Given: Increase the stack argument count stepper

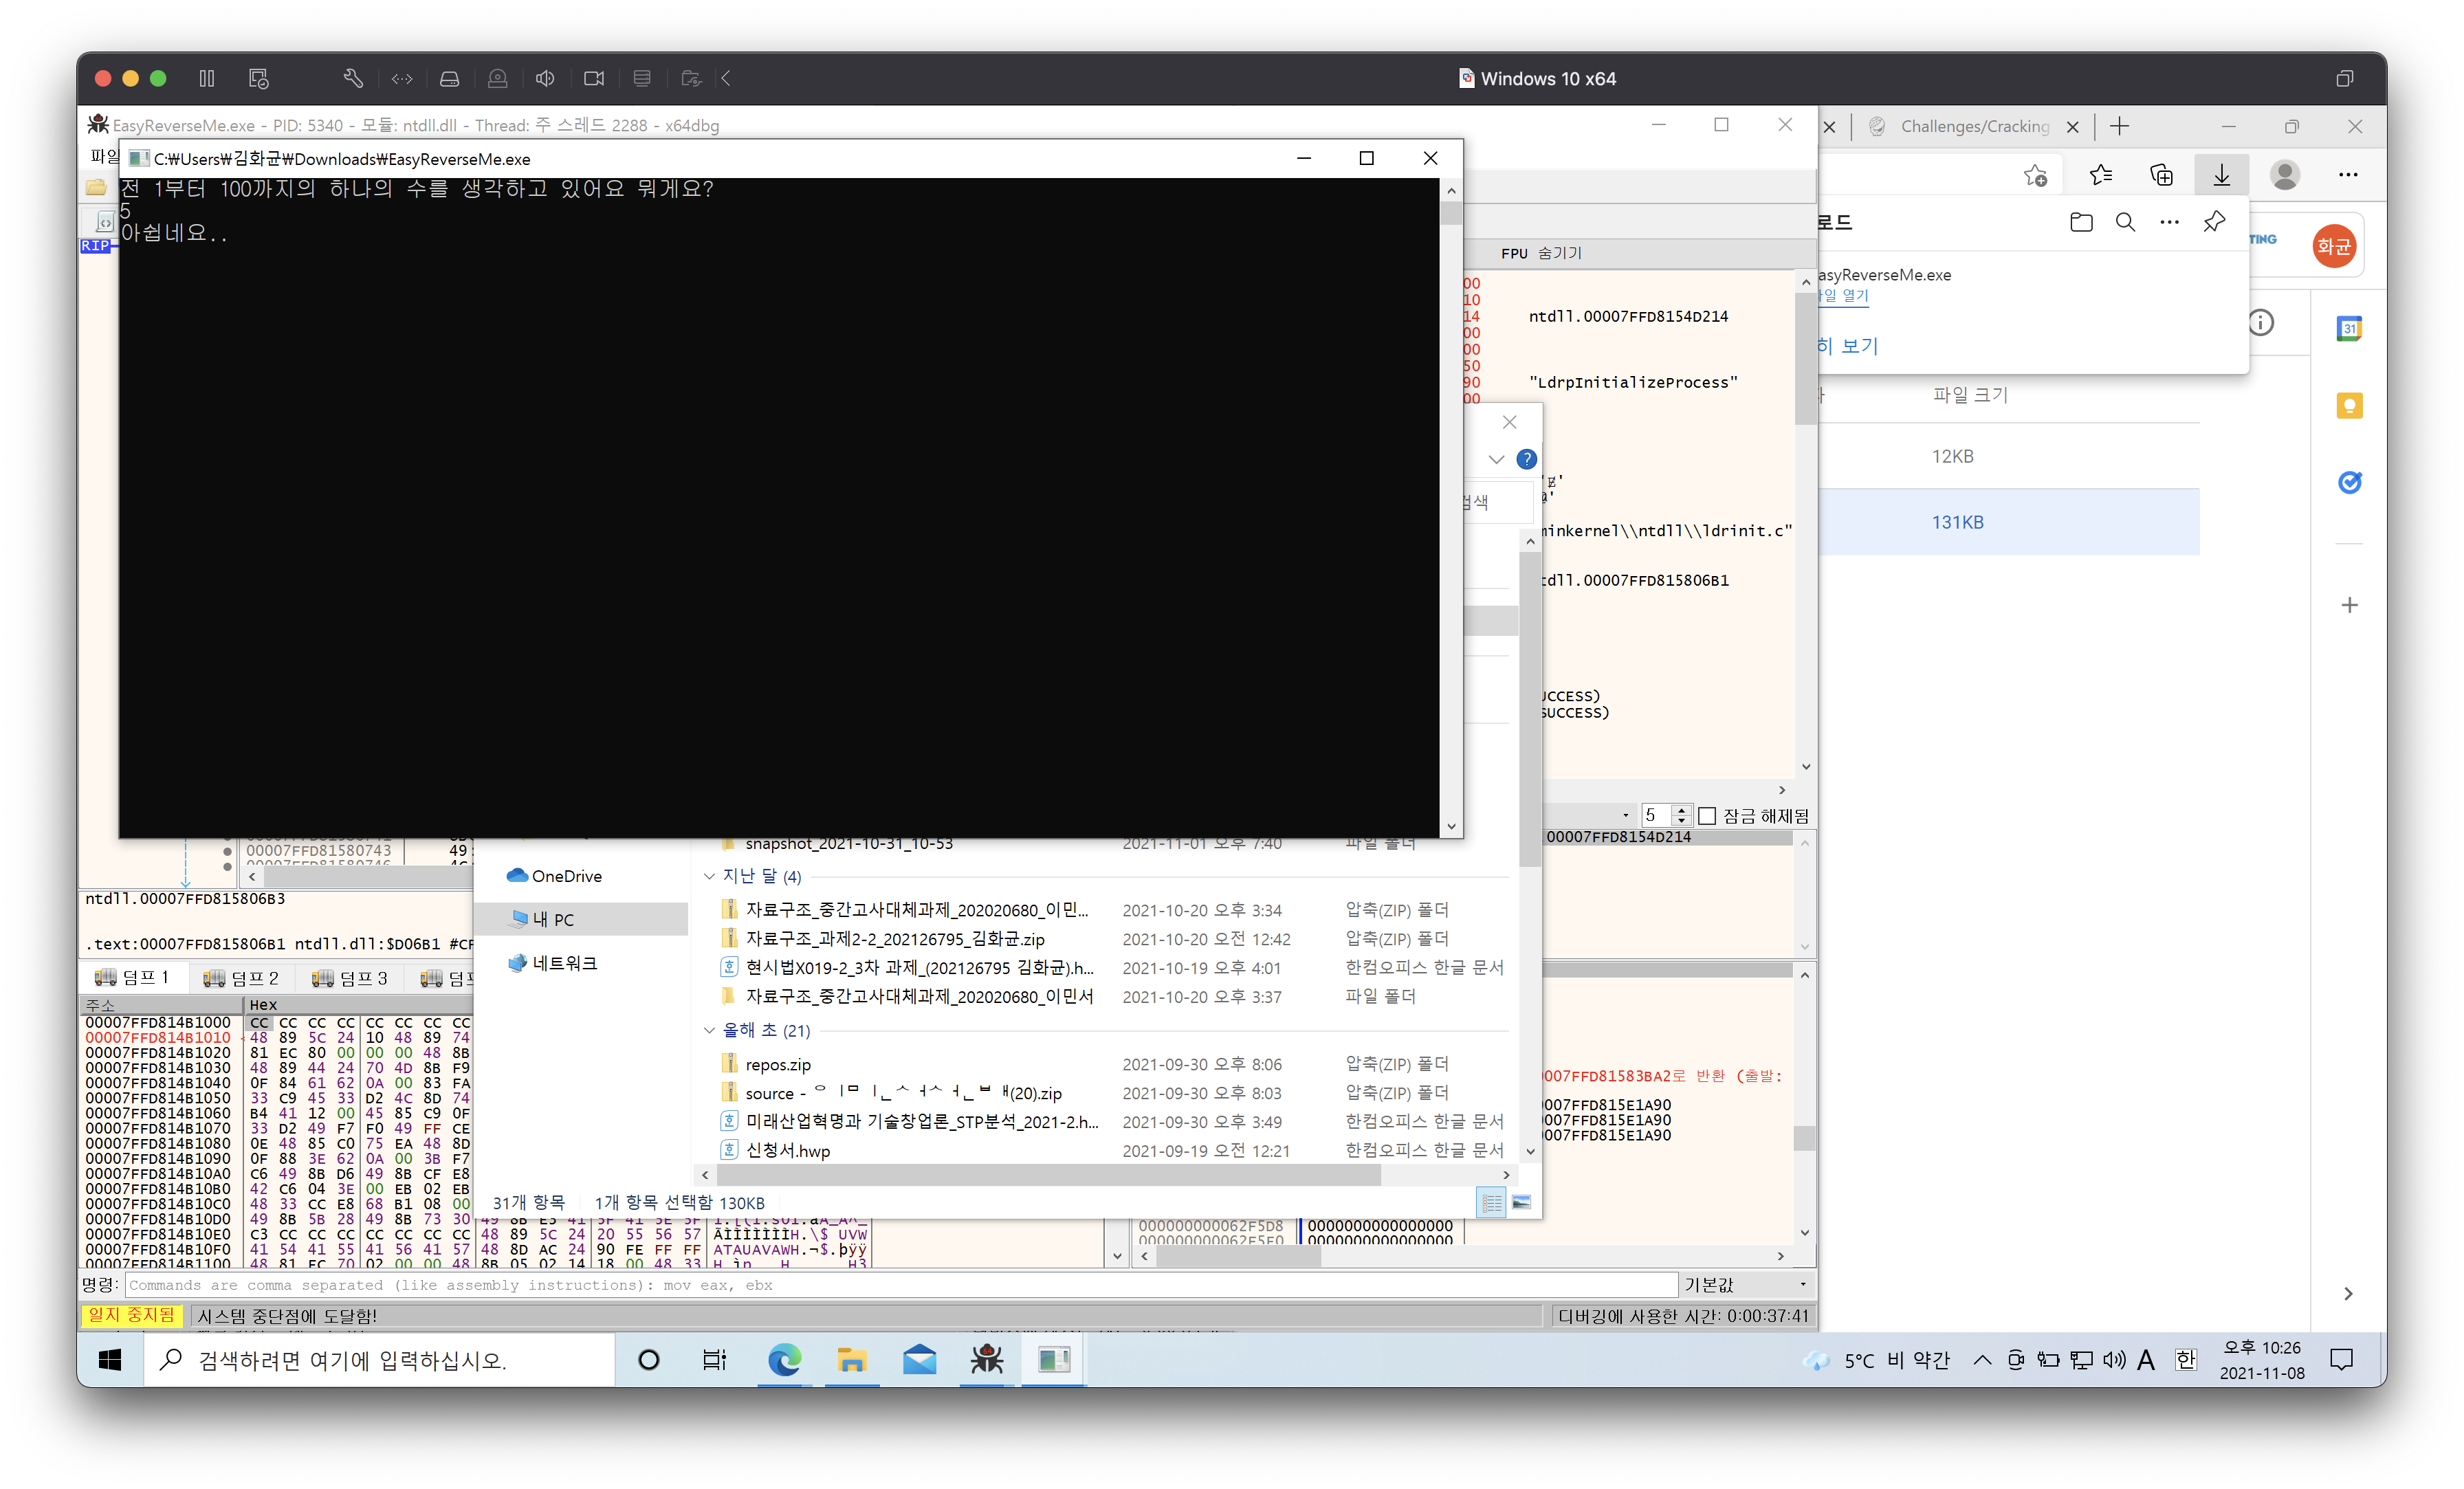Looking at the screenshot, I should coord(1682,810).
